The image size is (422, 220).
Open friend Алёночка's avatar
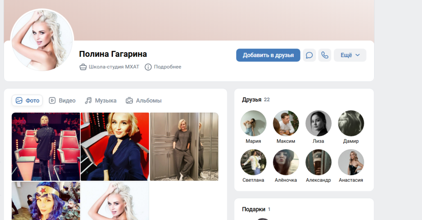coord(286,162)
